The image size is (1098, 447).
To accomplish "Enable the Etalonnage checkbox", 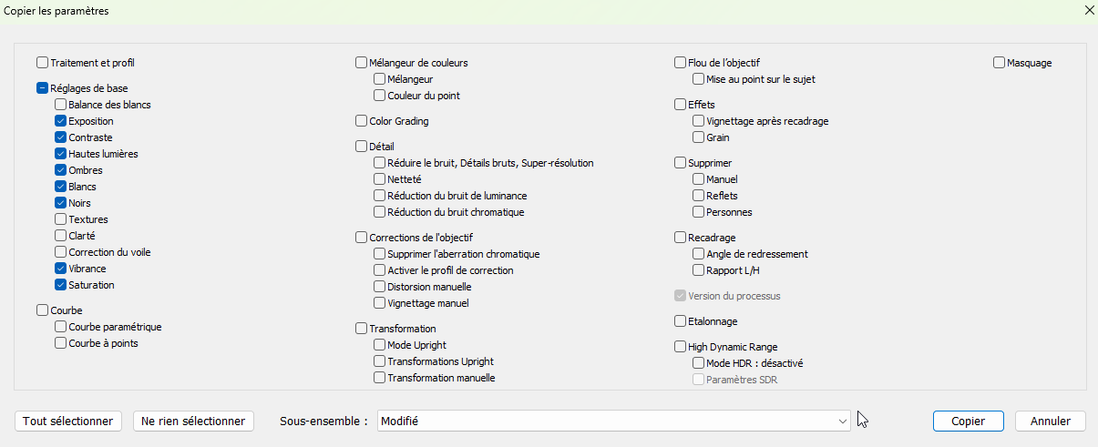I will pyautogui.click(x=680, y=321).
